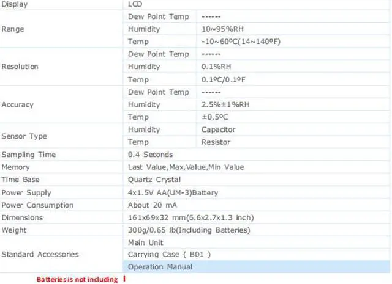This screenshot has width=392, height=284.
Task: Click the highlighted Operation Manual row
Action: click(x=160, y=267)
